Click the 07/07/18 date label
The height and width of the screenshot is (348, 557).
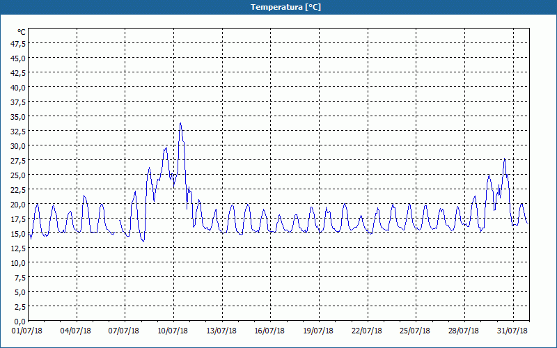[x=124, y=331]
